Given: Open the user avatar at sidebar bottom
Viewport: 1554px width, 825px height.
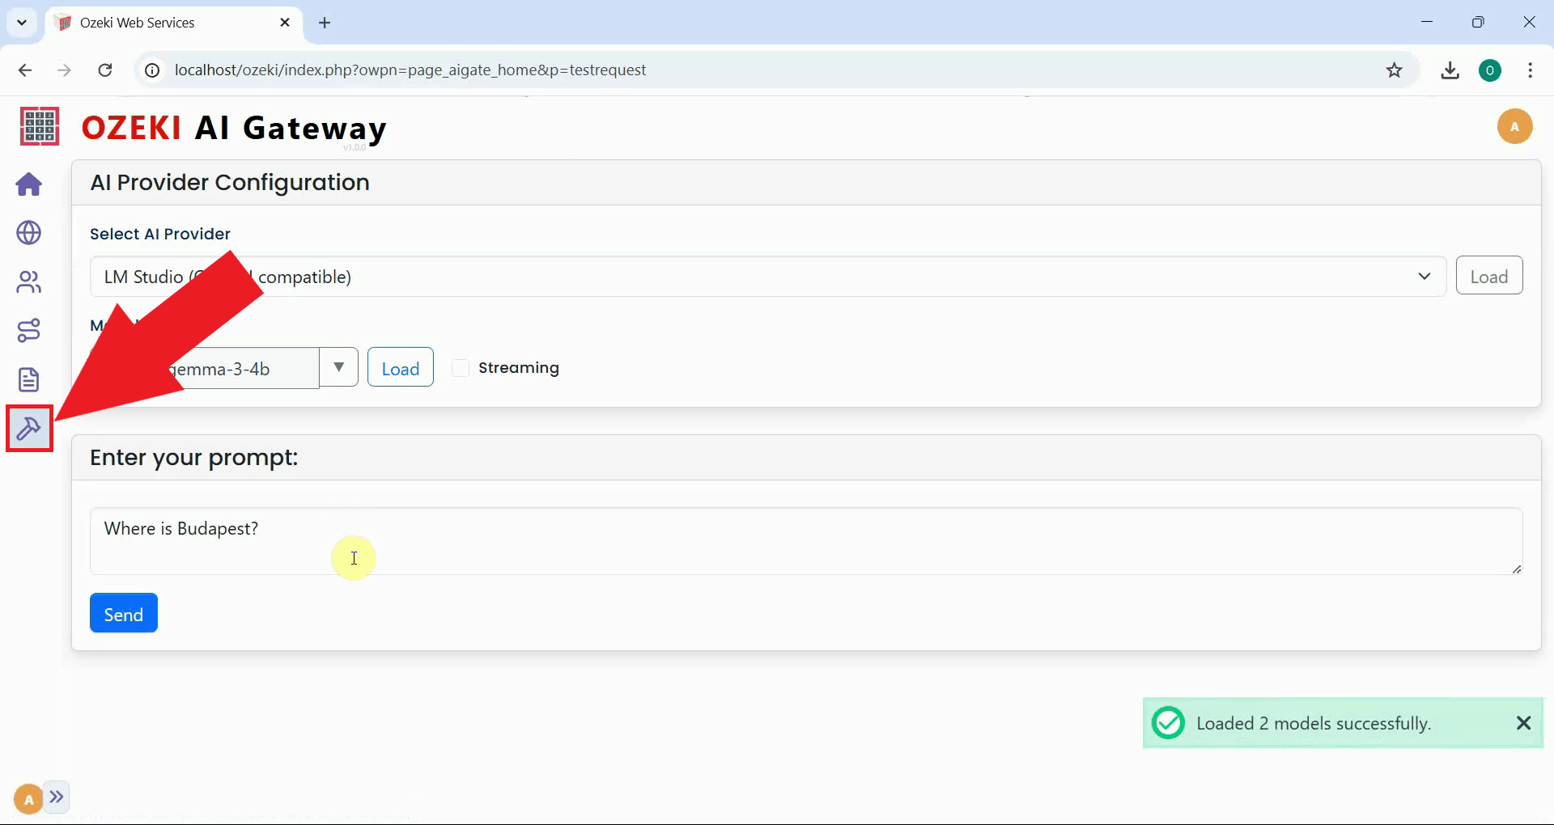Looking at the screenshot, I should click(27, 798).
